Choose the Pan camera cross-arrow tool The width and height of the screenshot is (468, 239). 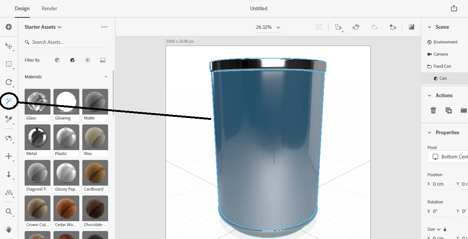pos(9,156)
